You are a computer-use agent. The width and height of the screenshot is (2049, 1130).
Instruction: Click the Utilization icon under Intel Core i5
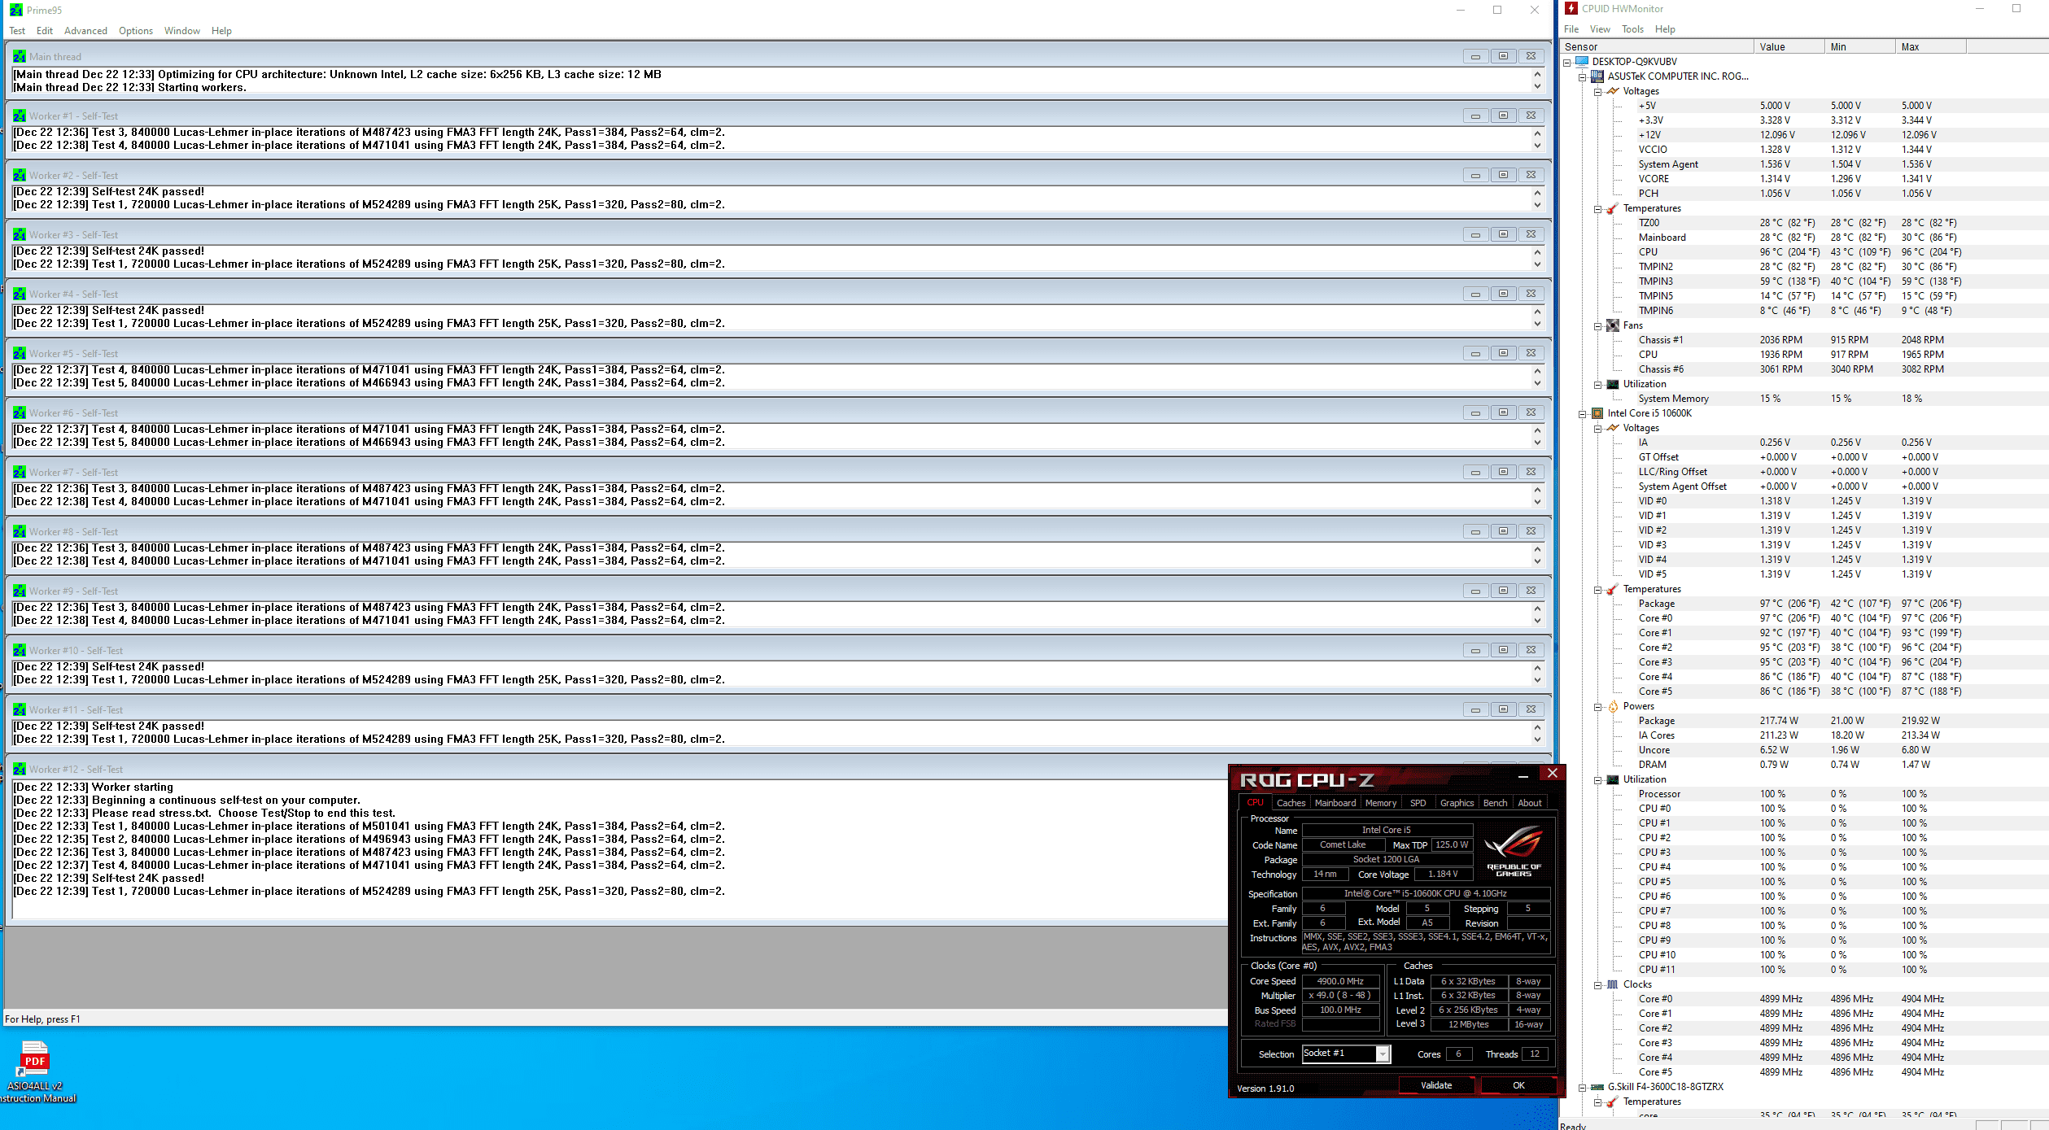(x=1613, y=779)
